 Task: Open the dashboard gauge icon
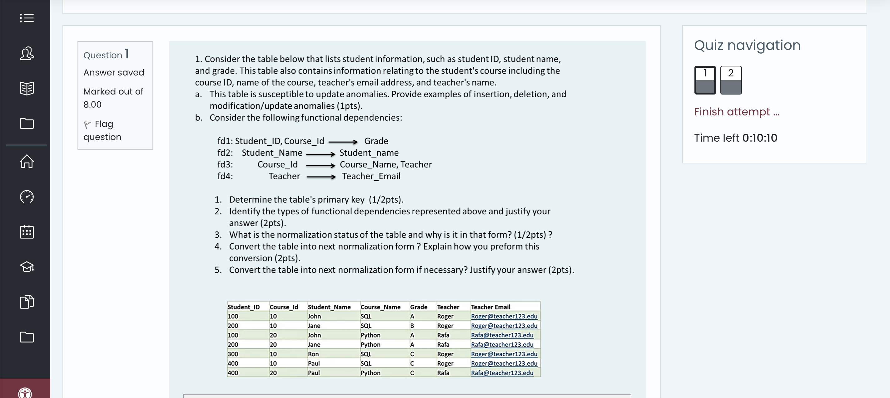pos(27,197)
